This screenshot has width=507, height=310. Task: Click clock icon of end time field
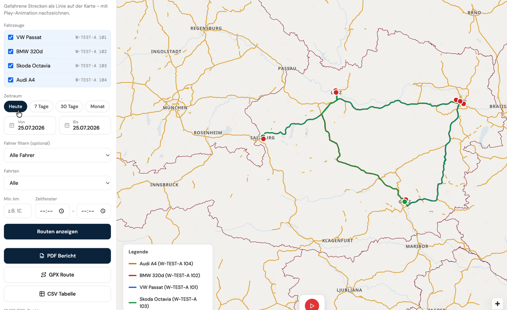[103, 211]
